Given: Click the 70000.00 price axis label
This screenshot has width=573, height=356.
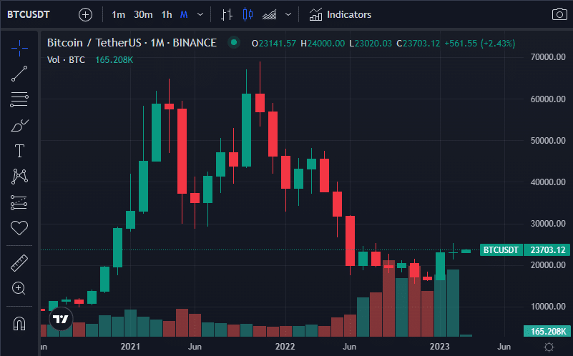Looking at the screenshot, I should click(548, 57).
